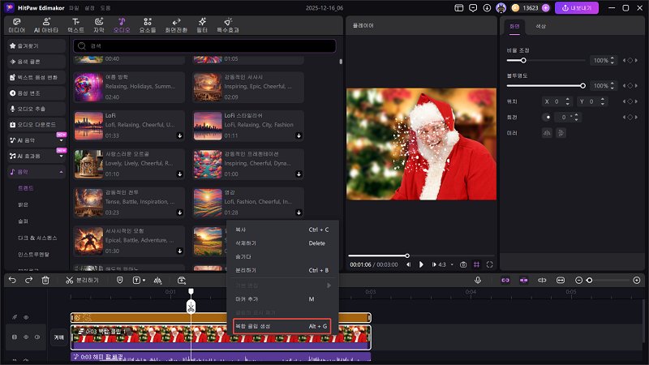This screenshot has height=365, width=649.
Task: Click the 불투명도 opacity slider
Action: pyautogui.click(x=545, y=85)
